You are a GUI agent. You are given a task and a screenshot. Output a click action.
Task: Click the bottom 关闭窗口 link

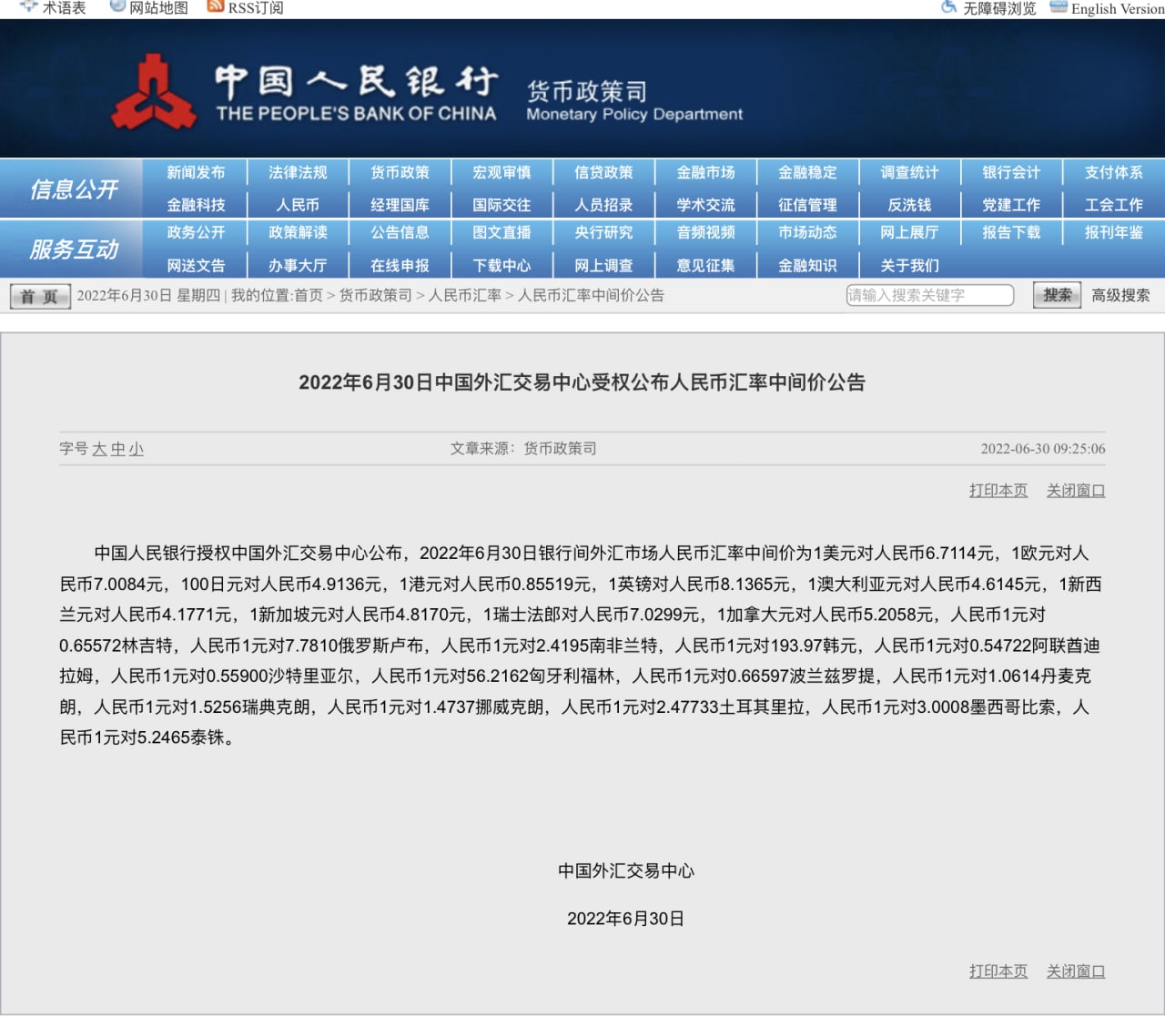pyautogui.click(x=1076, y=971)
